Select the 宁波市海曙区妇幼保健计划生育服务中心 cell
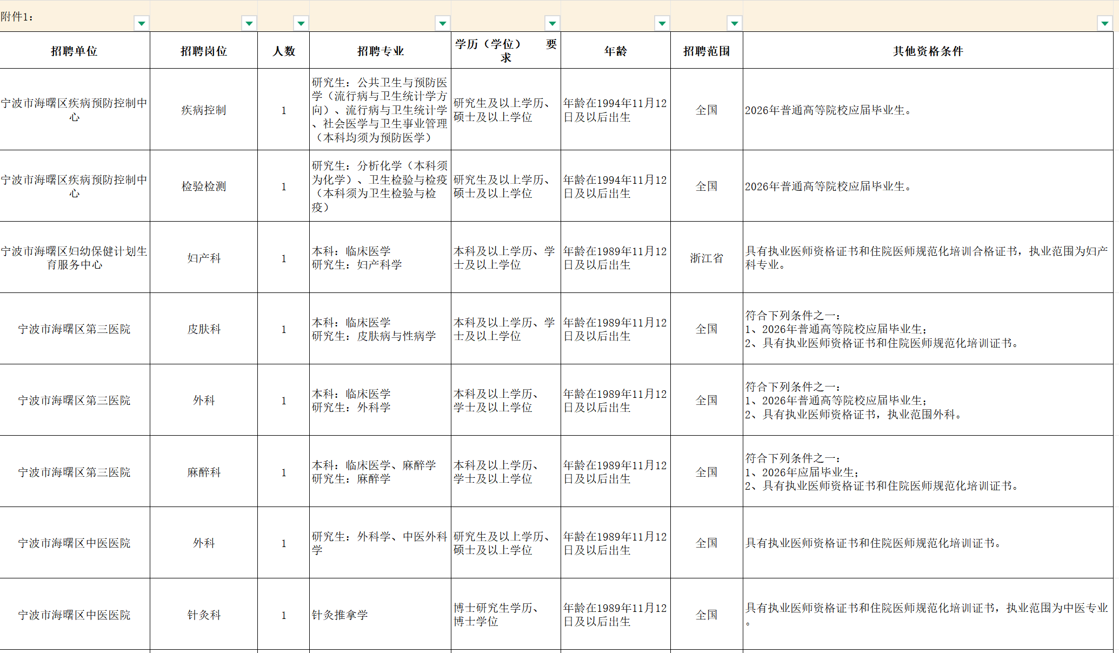The image size is (1119, 653). point(74,258)
